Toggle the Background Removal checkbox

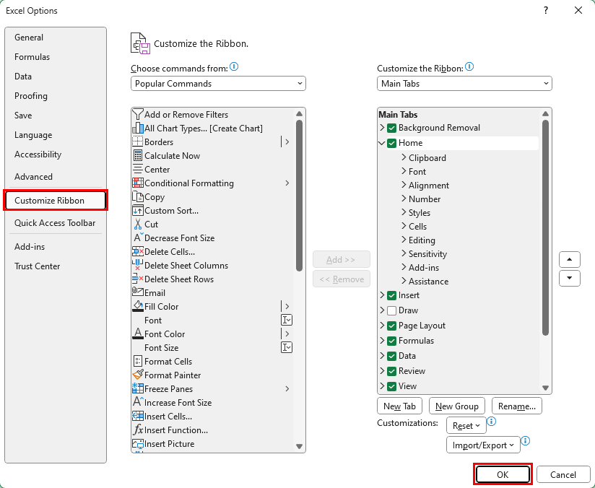pyautogui.click(x=391, y=128)
